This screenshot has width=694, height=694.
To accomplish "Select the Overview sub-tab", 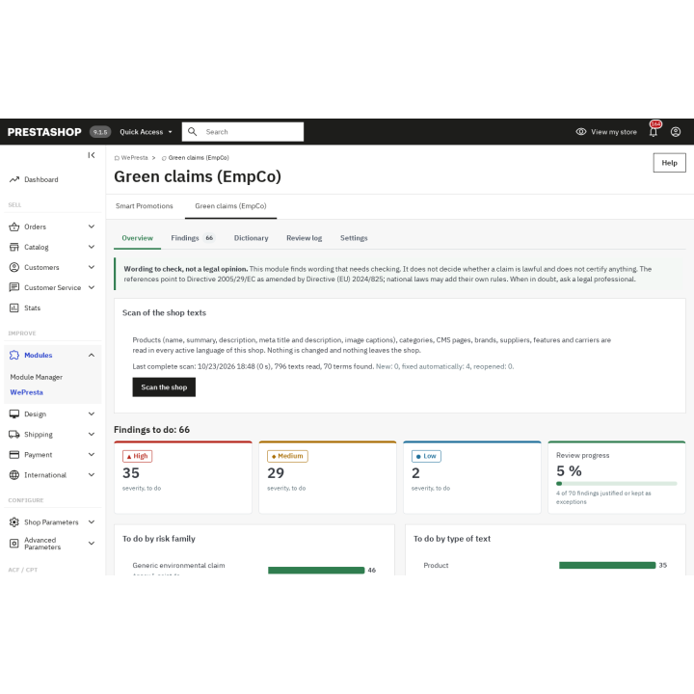I will pos(137,238).
